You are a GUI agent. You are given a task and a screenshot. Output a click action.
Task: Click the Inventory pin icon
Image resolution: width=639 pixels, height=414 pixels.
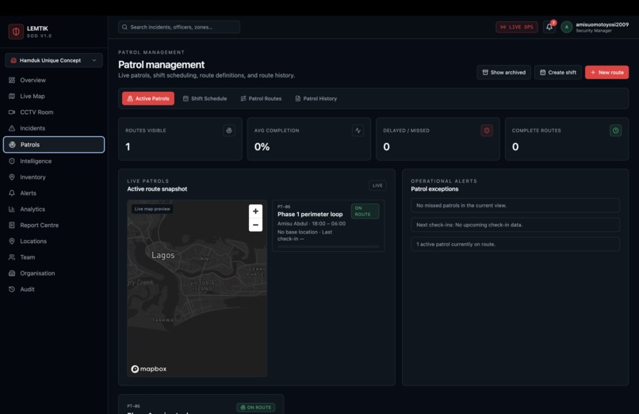[x=12, y=177]
